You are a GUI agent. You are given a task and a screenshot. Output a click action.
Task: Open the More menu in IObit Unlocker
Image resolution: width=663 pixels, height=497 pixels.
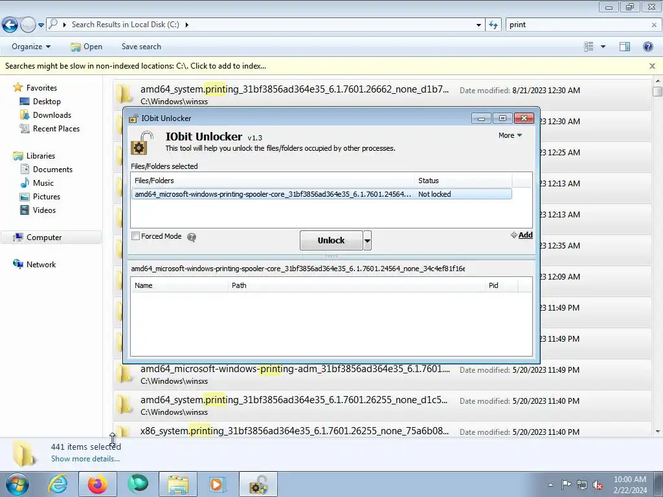pyautogui.click(x=510, y=135)
